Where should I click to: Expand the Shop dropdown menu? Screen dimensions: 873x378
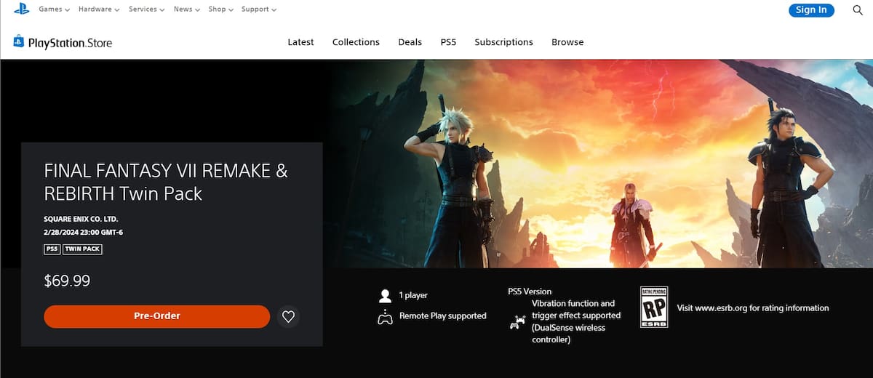coord(220,9)
